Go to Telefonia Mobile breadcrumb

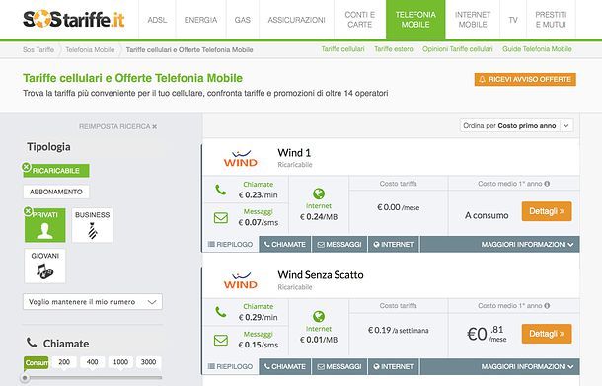[90, 50]
